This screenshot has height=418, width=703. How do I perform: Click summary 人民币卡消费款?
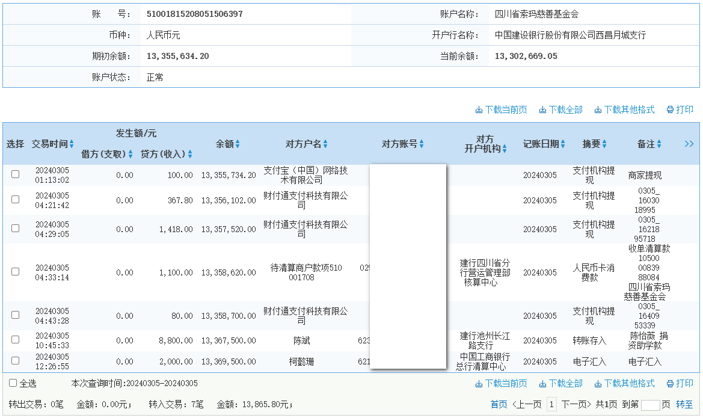coord(593,272)
